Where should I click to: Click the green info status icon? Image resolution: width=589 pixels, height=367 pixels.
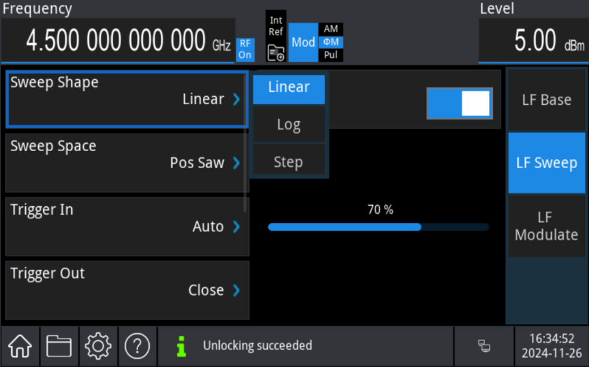[x=181, y=346]
